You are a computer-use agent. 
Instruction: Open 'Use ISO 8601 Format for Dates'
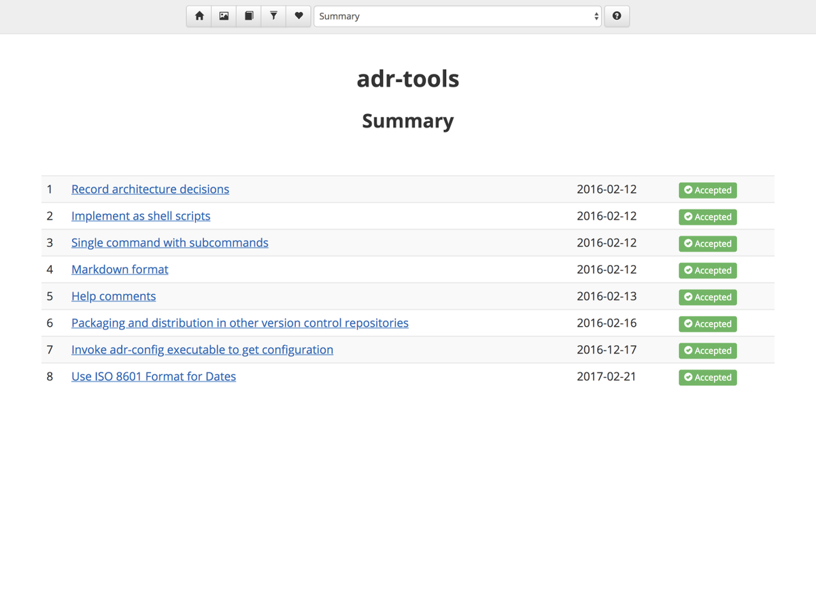pyautogui.click(x=154, y=376)
